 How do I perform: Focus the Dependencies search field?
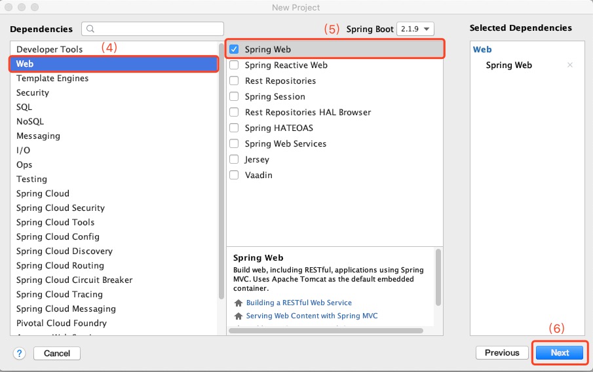click(153, 29)
